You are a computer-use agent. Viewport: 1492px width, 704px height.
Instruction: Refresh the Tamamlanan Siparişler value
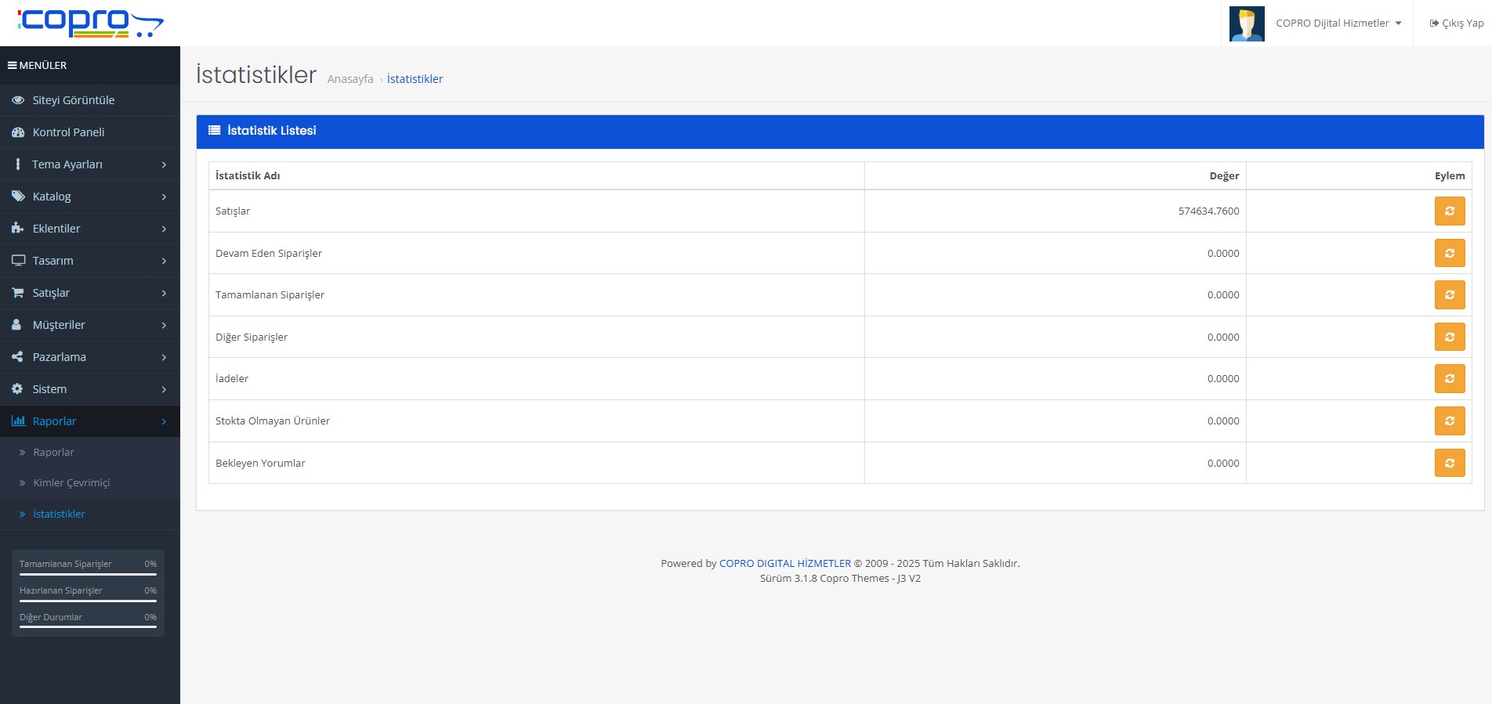pos(1449,294)
